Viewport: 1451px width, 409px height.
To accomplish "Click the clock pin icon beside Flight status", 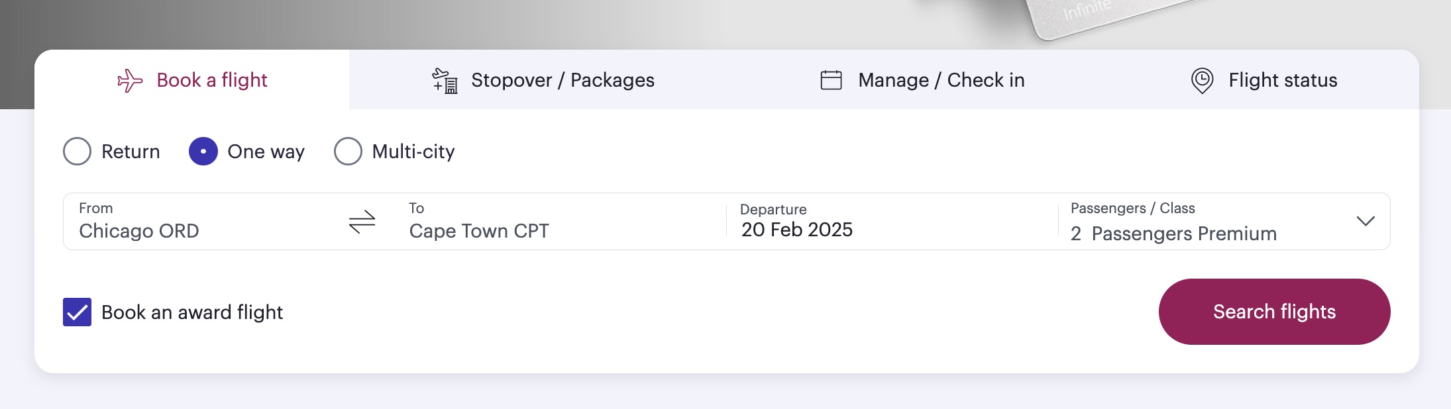I will 1202,81.
